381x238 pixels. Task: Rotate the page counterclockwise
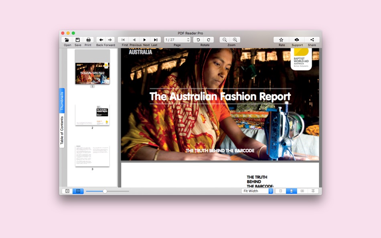(x=198, y=40)
